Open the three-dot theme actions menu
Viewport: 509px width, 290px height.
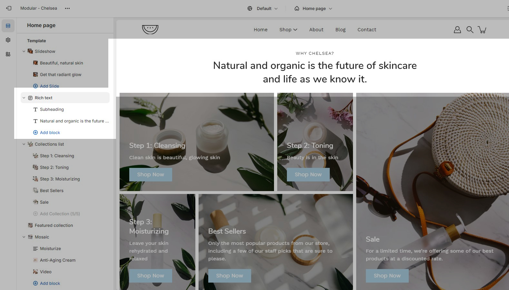(x=67, y=8)
